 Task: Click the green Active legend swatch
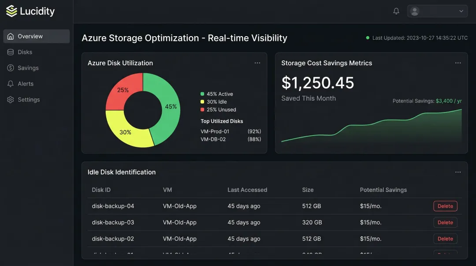click(202, 94)
